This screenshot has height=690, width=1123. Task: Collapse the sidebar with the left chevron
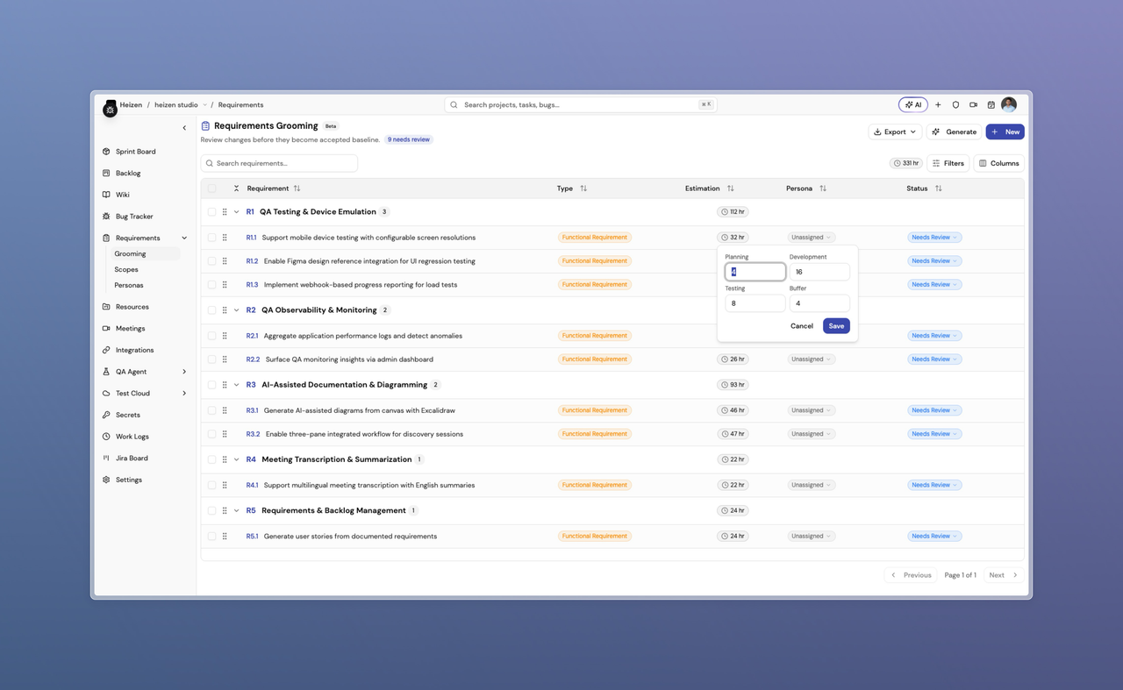point(184,128)
